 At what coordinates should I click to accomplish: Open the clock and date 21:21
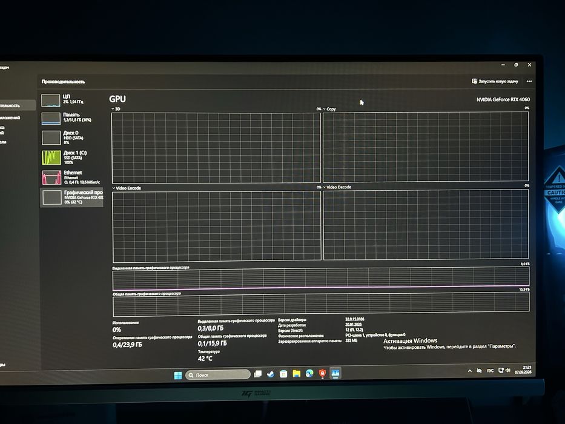[523, 369]
